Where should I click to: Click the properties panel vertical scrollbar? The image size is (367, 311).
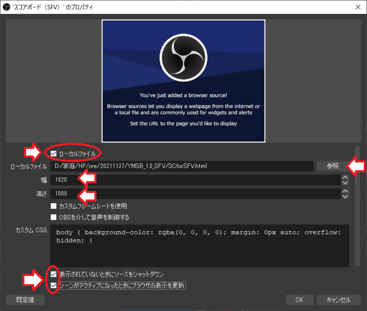tap(357, 206)
